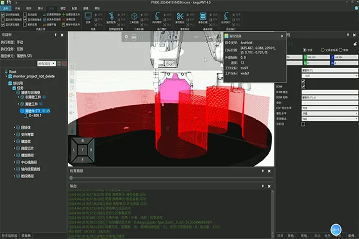This screenshot has height=239, width=359.
Task: Close the command info popup showing ArcHold
Action: [x=282, y=36]
